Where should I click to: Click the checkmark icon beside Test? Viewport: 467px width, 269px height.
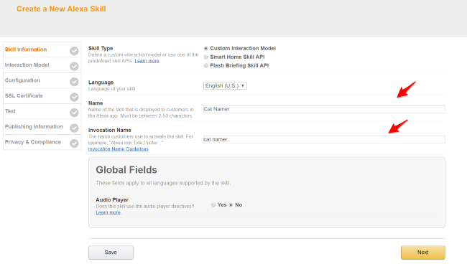click(x=74, y=113)
